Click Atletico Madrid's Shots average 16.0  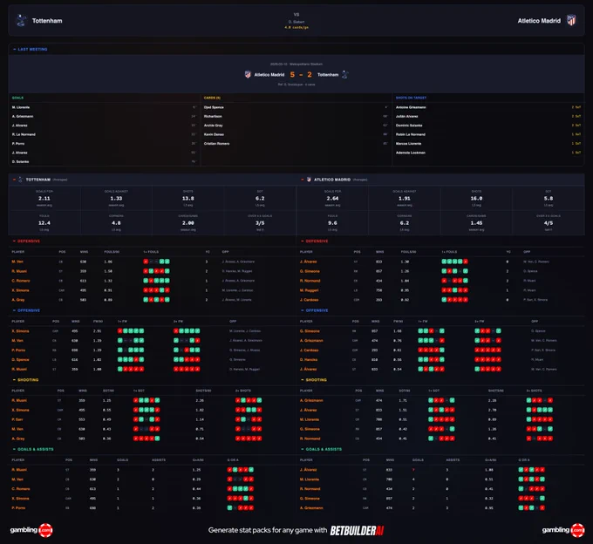476,198
